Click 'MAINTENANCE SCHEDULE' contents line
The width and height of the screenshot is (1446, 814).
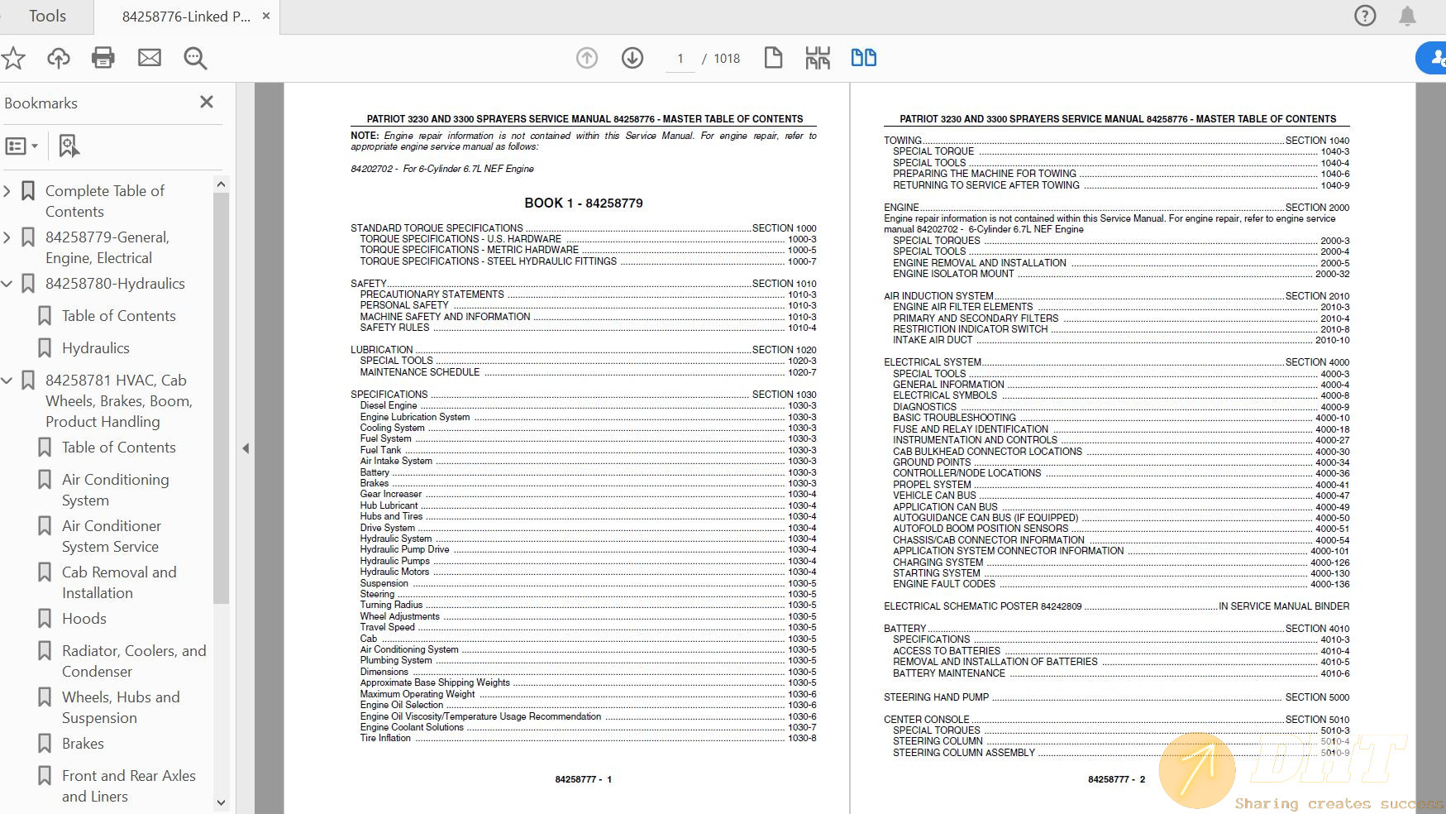pyautogui.click(x=588, y=371)
